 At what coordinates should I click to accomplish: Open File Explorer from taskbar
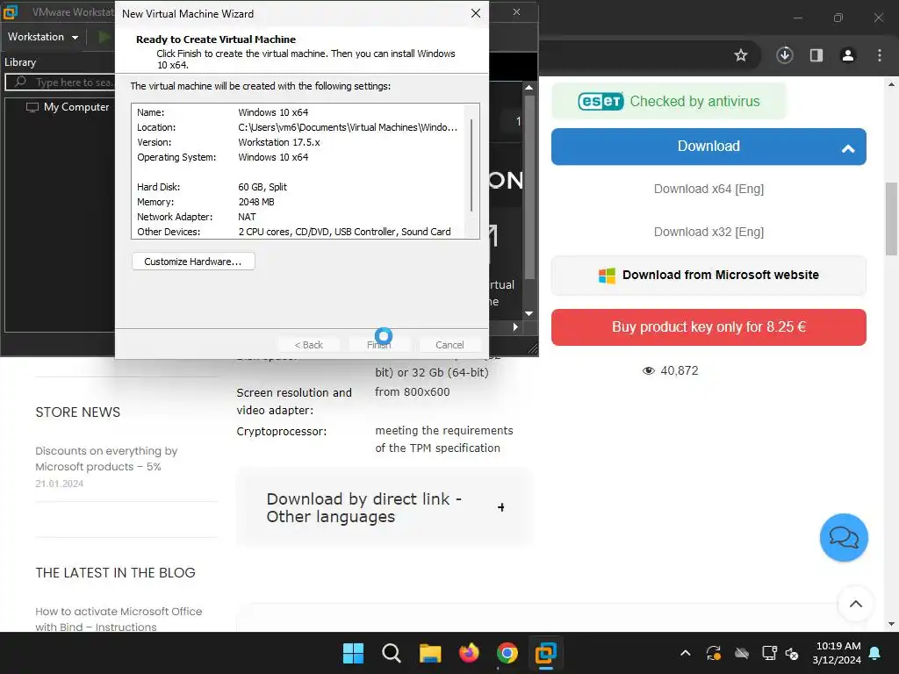[430, 653]
